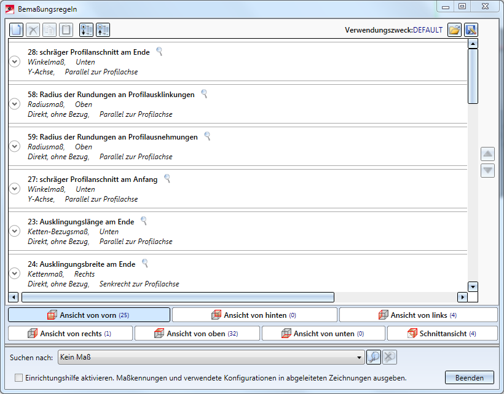Click 'Direkt, ohne Bezug' text in rule 59
The width and height of the screenshot is (504, 394).
[x=58, y=157]
